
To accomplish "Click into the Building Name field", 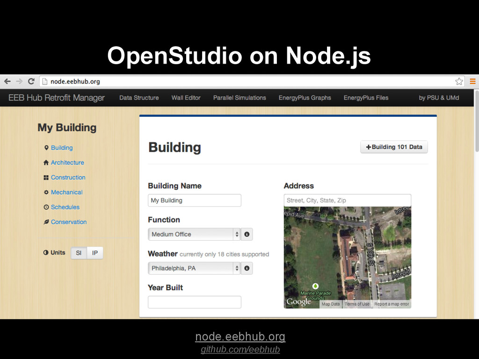I will coord(194,200).
